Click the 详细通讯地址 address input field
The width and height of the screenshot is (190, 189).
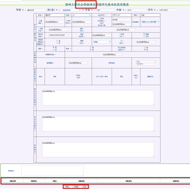tap(112, 55)
